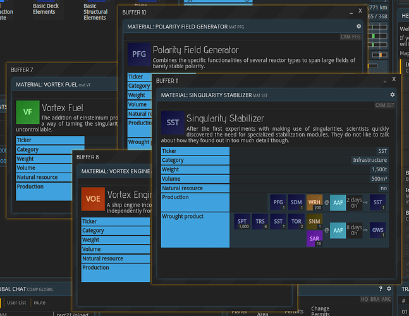
Task: Select the orange WRH material tile
Action: point(314,202)
